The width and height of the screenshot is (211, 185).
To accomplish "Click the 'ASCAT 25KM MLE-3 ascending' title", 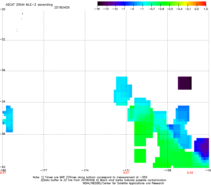I will [29, 5].
